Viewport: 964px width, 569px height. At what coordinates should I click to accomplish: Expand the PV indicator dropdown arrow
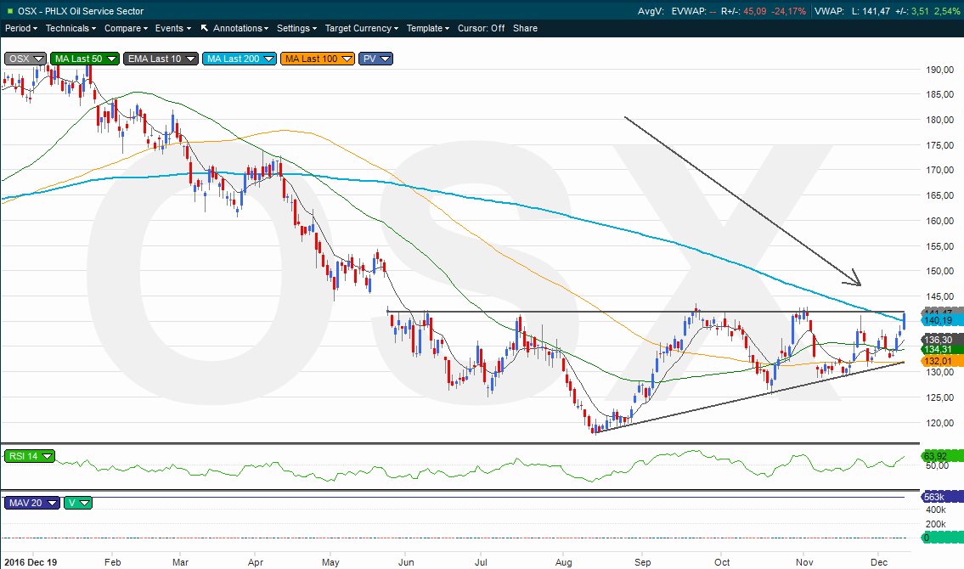click(385, 59)
